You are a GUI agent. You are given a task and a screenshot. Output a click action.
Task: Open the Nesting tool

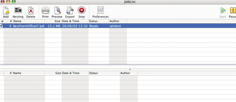18,11
